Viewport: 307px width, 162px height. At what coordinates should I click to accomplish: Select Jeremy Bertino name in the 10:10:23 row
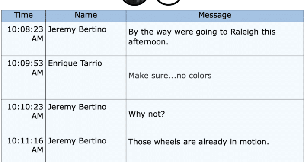77,107
